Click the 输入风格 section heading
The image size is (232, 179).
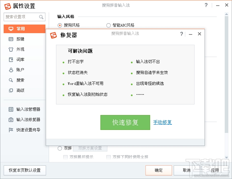click(x=66, y=17)
